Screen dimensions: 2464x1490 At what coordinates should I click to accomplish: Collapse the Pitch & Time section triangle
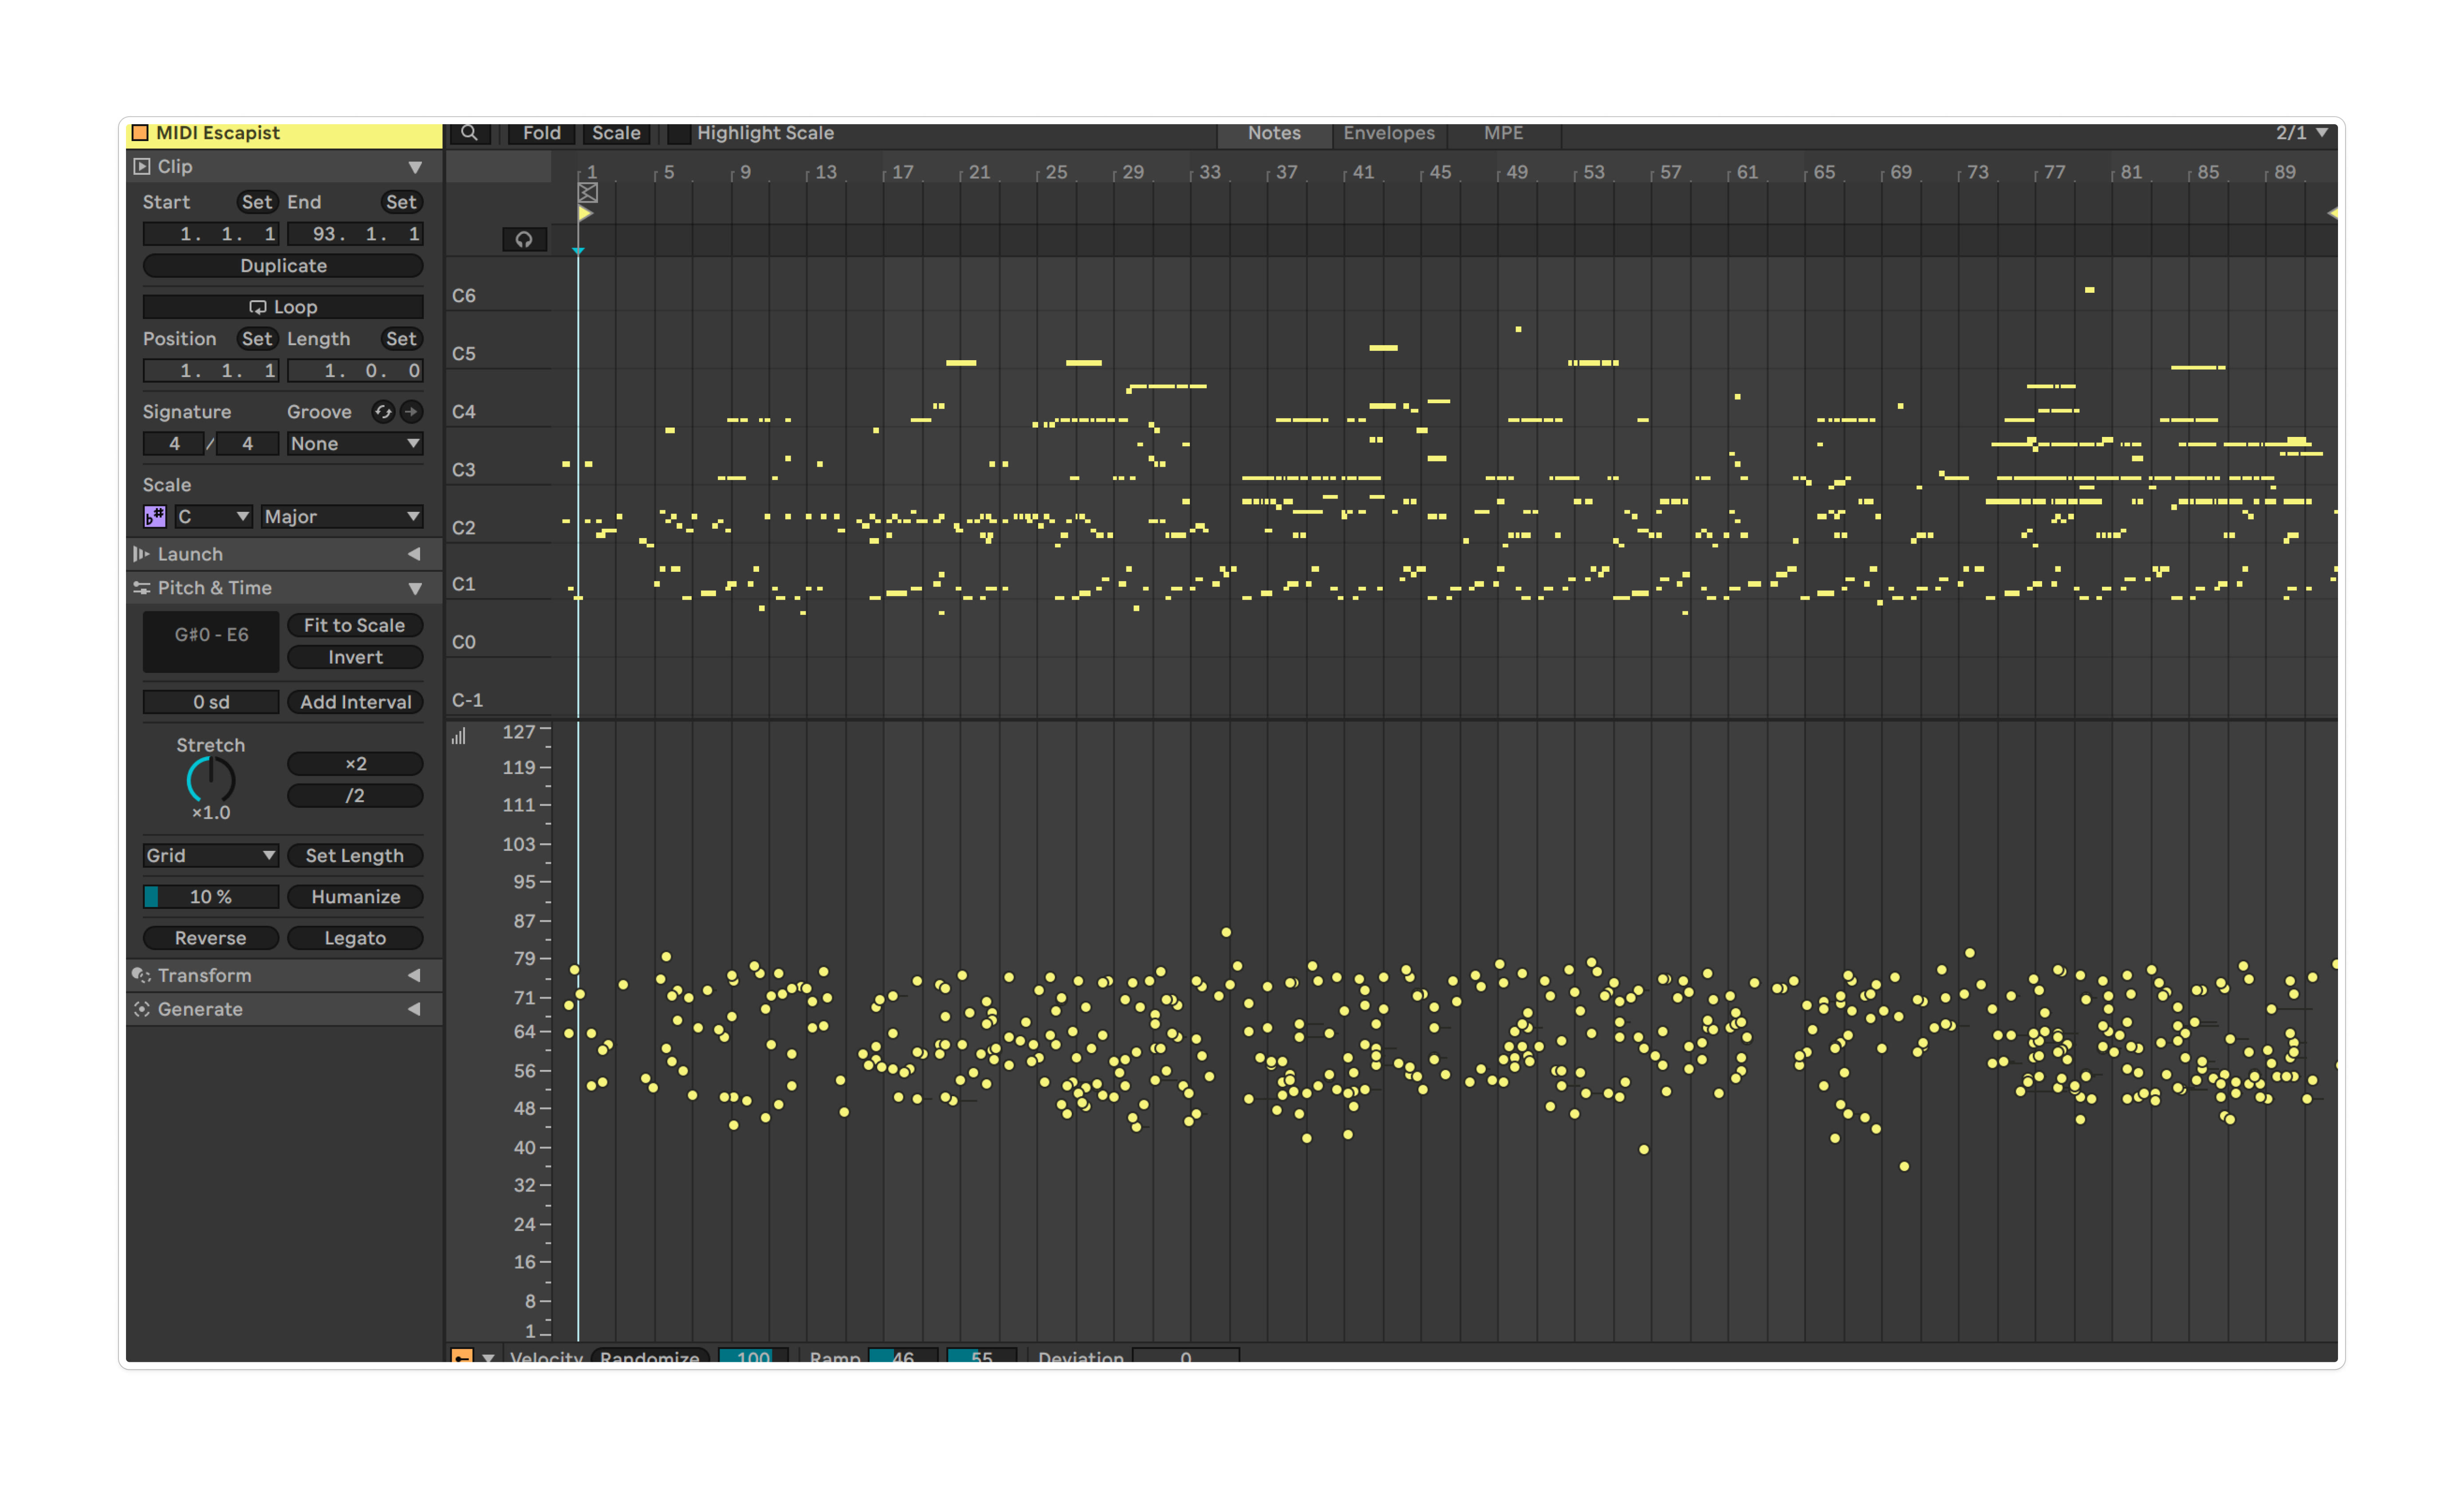[x=415, y=589]
